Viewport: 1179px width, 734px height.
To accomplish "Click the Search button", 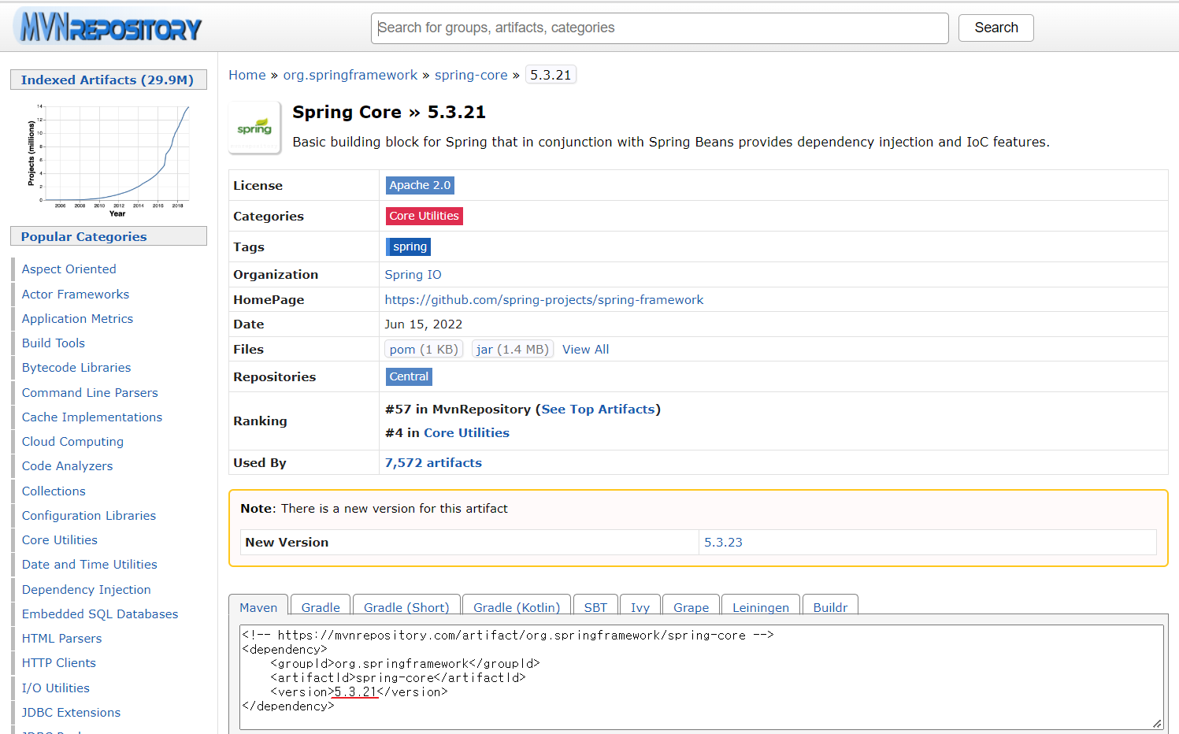I will [995, 28].
